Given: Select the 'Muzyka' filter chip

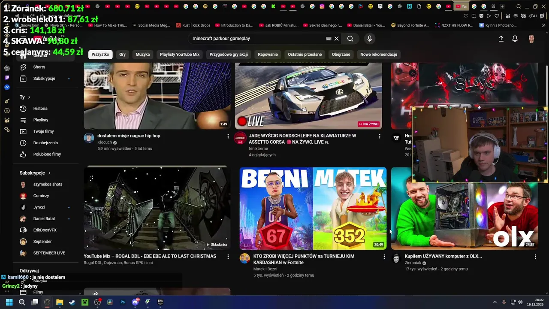Looking at the screenshot, I should (143, 55).
